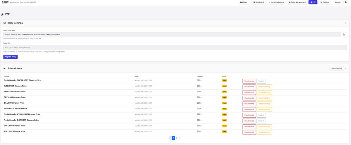Go to the Dashboard page
The image size is (351, 145).
click(258, 2)
